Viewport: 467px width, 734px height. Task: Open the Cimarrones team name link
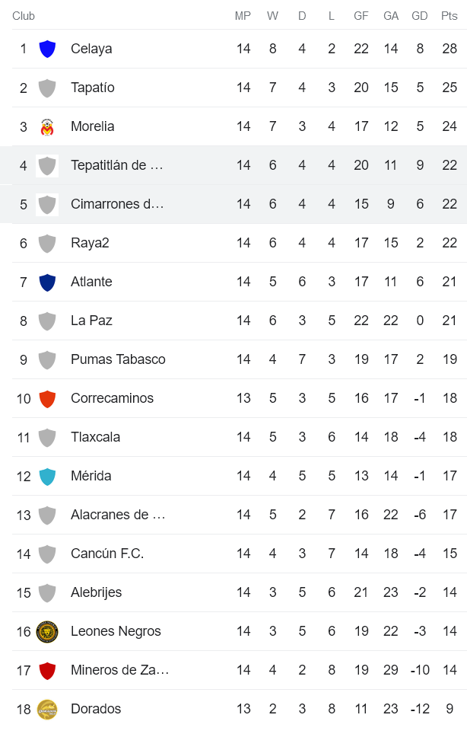coord(116,204)
